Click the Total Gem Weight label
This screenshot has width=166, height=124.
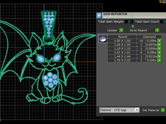pyautogui.click(x=111, y=22)
